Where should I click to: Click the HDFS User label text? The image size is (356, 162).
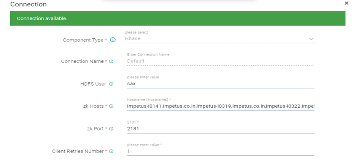(x=90, y=84)
